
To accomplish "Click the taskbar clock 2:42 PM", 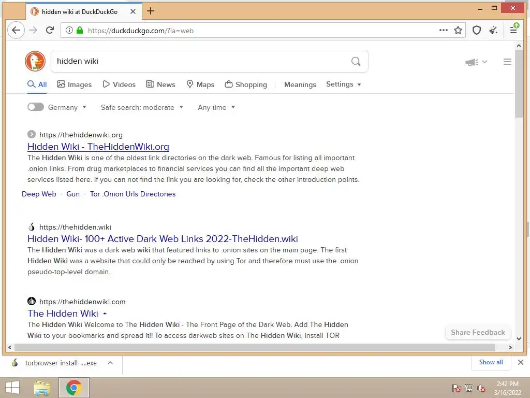I will pyautogui.click(x=507, y=384).
